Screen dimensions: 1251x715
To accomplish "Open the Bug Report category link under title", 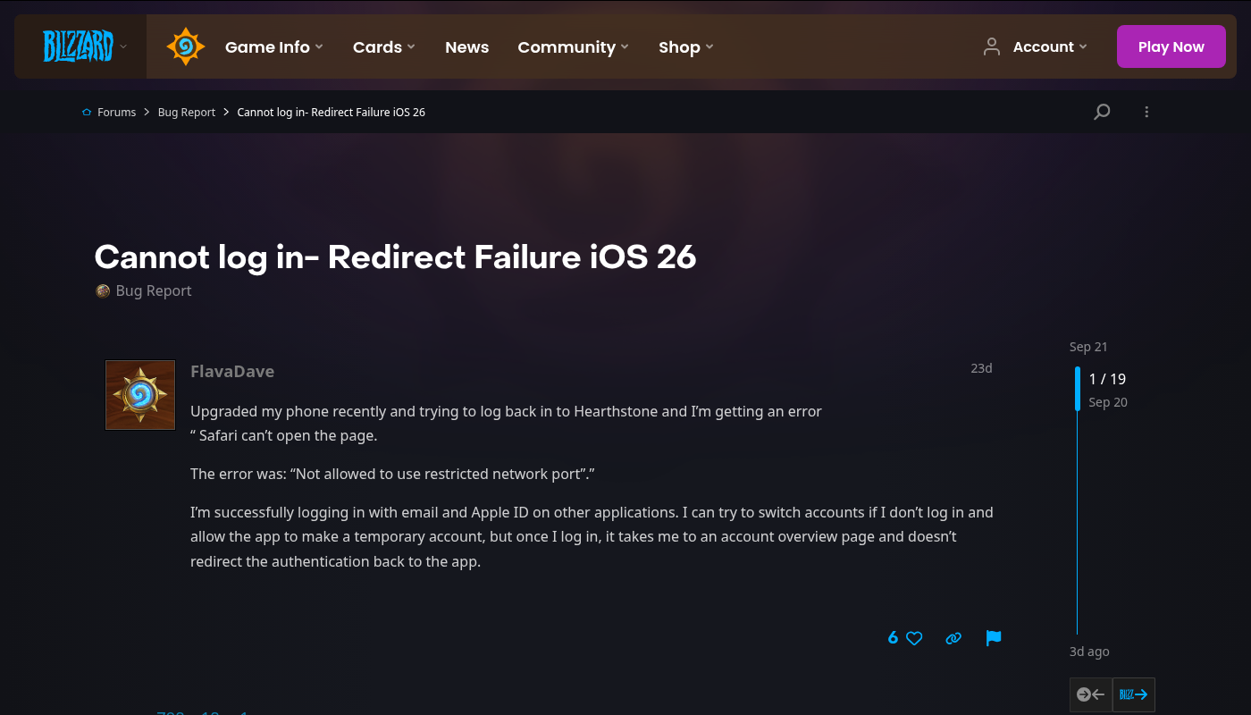I will pos(153,290).
